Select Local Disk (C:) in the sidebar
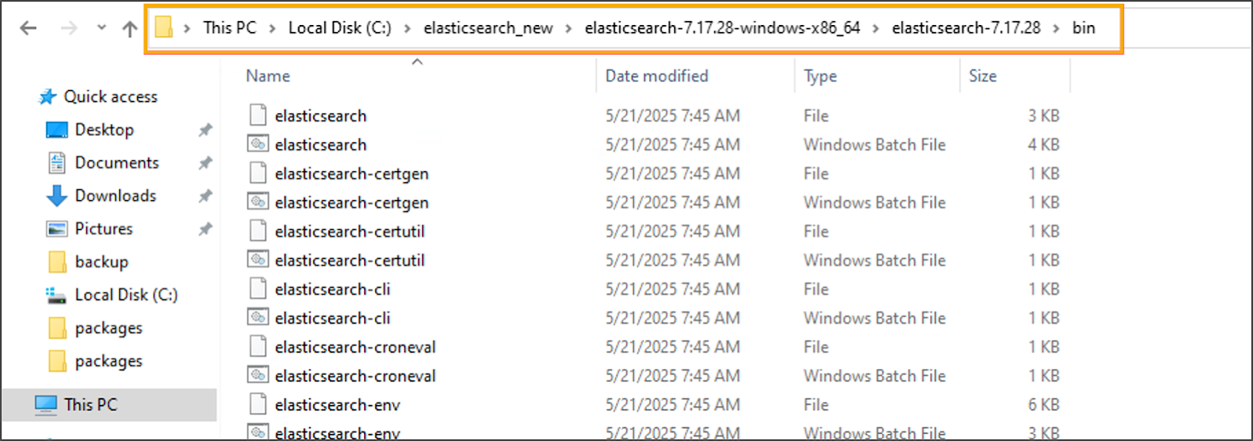The height and width of the screenshot is (441, 1253). [x=125, y=295]
